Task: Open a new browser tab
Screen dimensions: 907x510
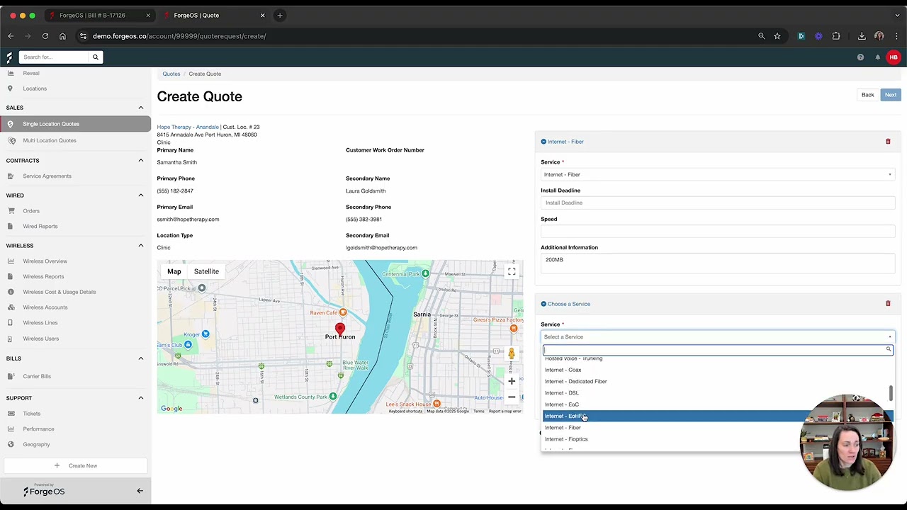Action: pos(280,15)
